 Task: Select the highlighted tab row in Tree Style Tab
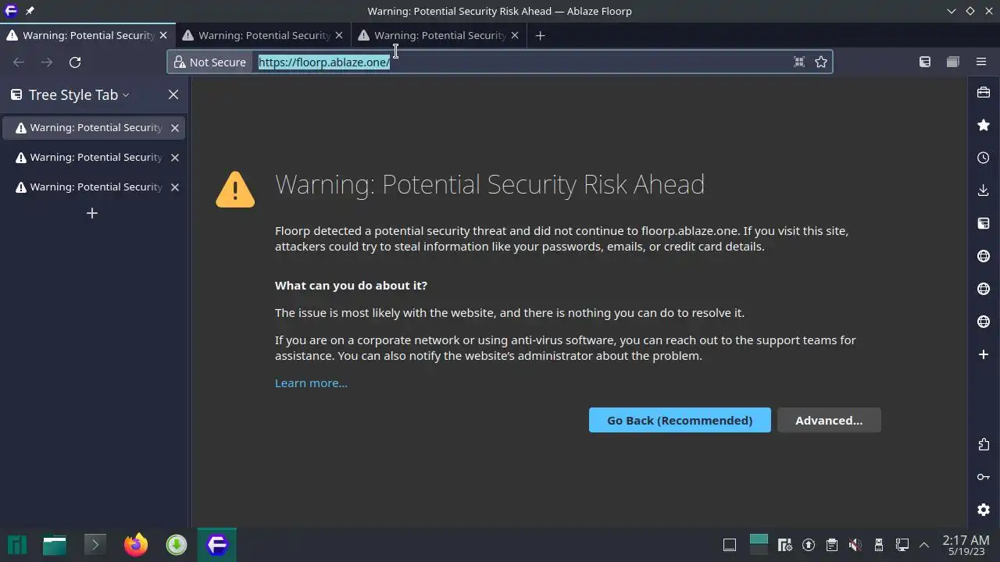tap(94, 127)
